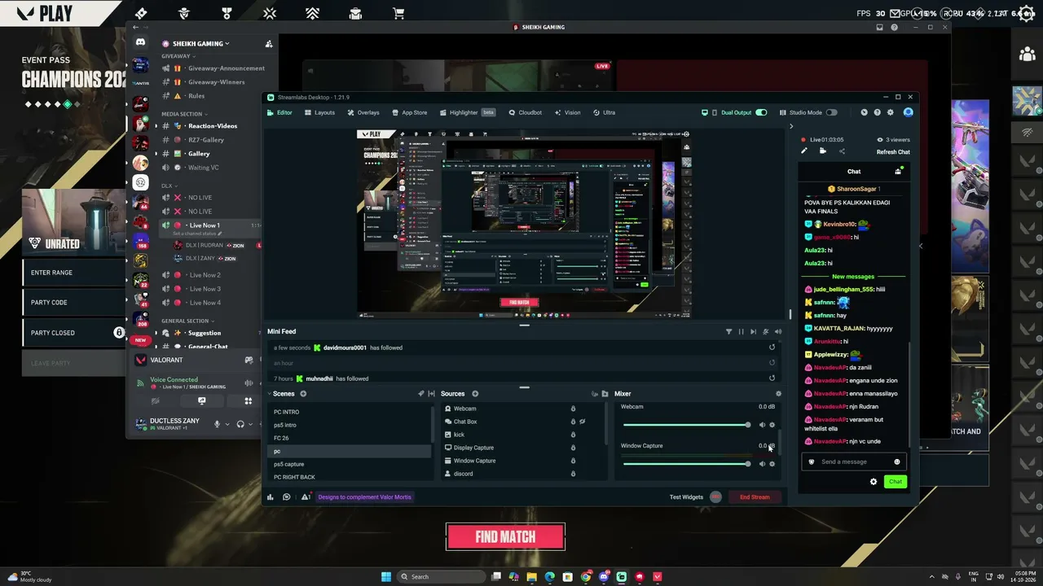1043x586 pixels.
Task: Lock the Webcam source
Action: 573,409
